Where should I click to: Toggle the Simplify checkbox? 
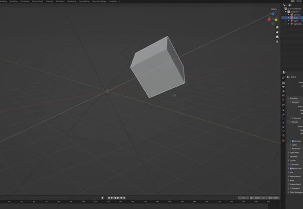tap(291, 165)
